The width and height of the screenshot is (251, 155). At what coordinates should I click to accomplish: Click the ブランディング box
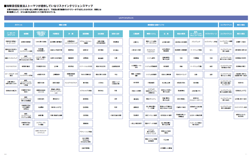coord(195,42)
